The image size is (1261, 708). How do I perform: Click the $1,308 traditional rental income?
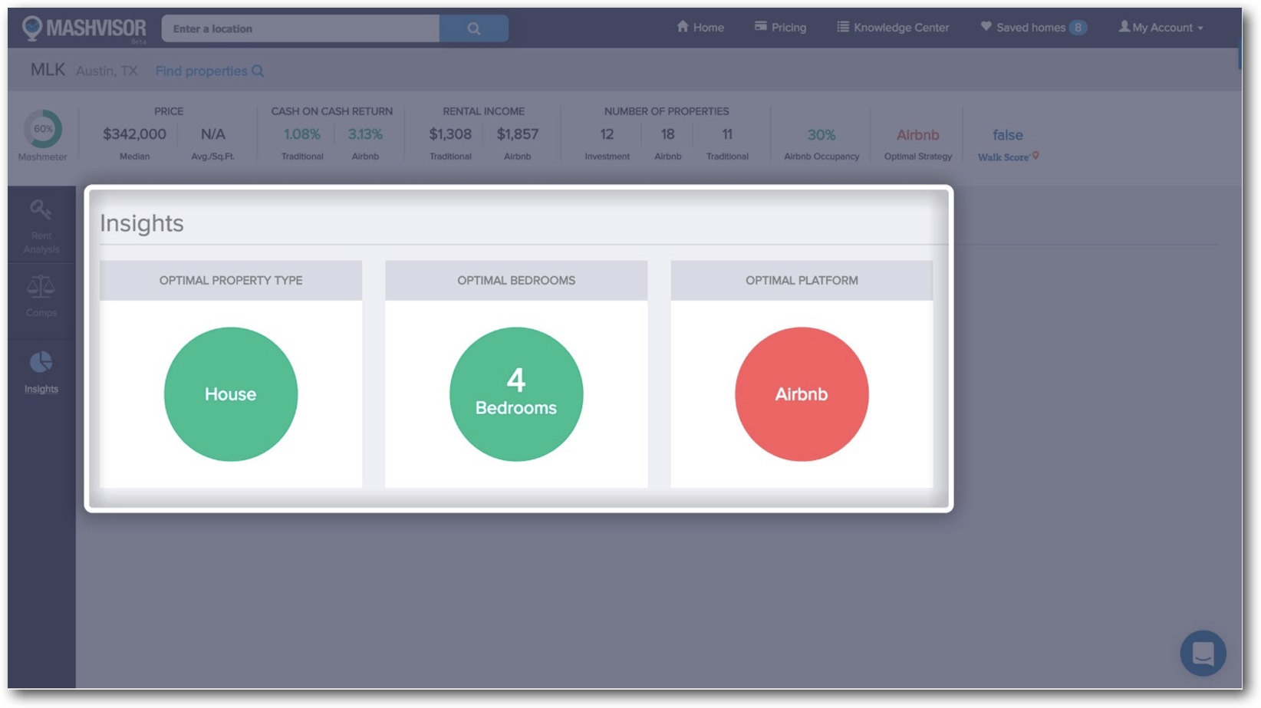(x=450, y=134)
